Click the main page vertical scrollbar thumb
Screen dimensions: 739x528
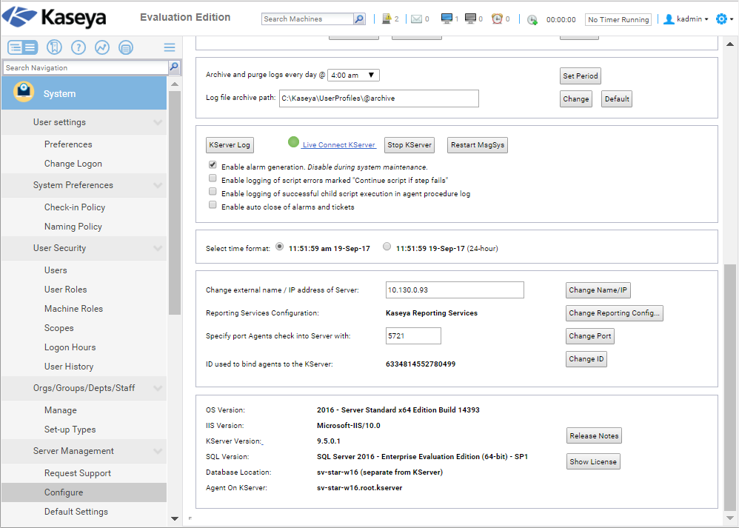click(x=729, y=387)
